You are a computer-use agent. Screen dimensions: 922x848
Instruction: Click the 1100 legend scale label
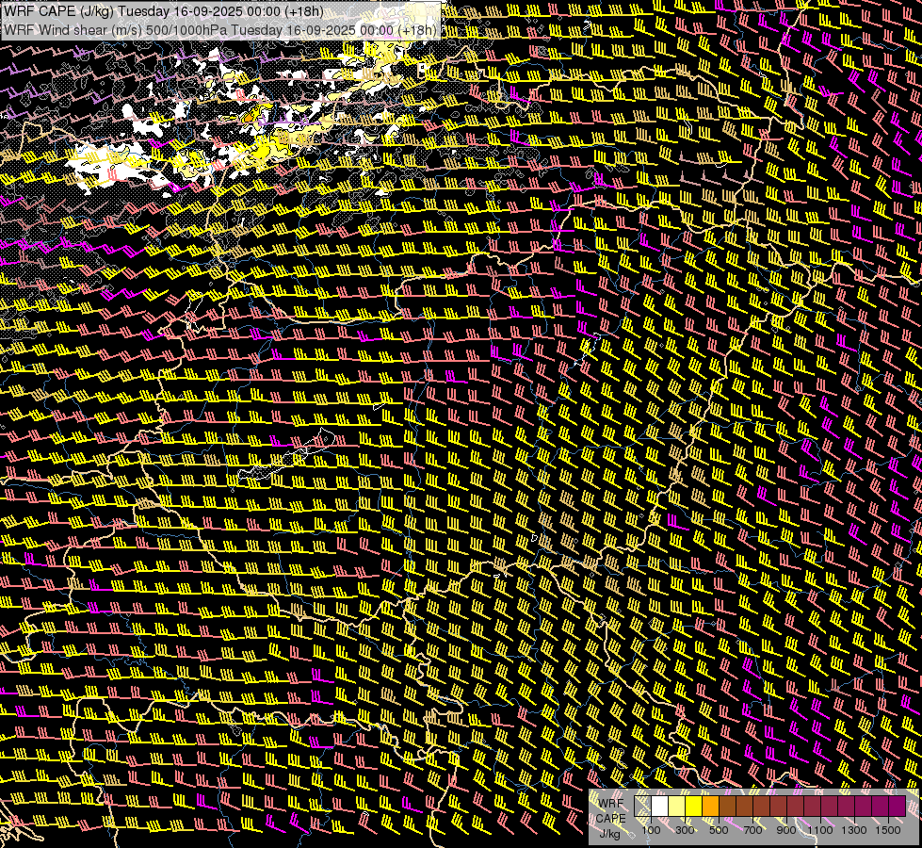[x=820, y=830]
